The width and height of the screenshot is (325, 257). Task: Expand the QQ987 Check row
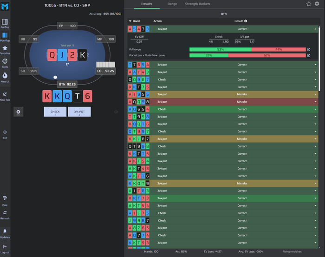pyautogui.click(x=315, y=79)
